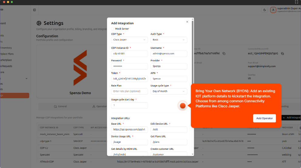Image resolution: width=301 pixels, height=168 pixels.
Task: Open Marketplace in the sidebar
Action: tap(6, 60)
